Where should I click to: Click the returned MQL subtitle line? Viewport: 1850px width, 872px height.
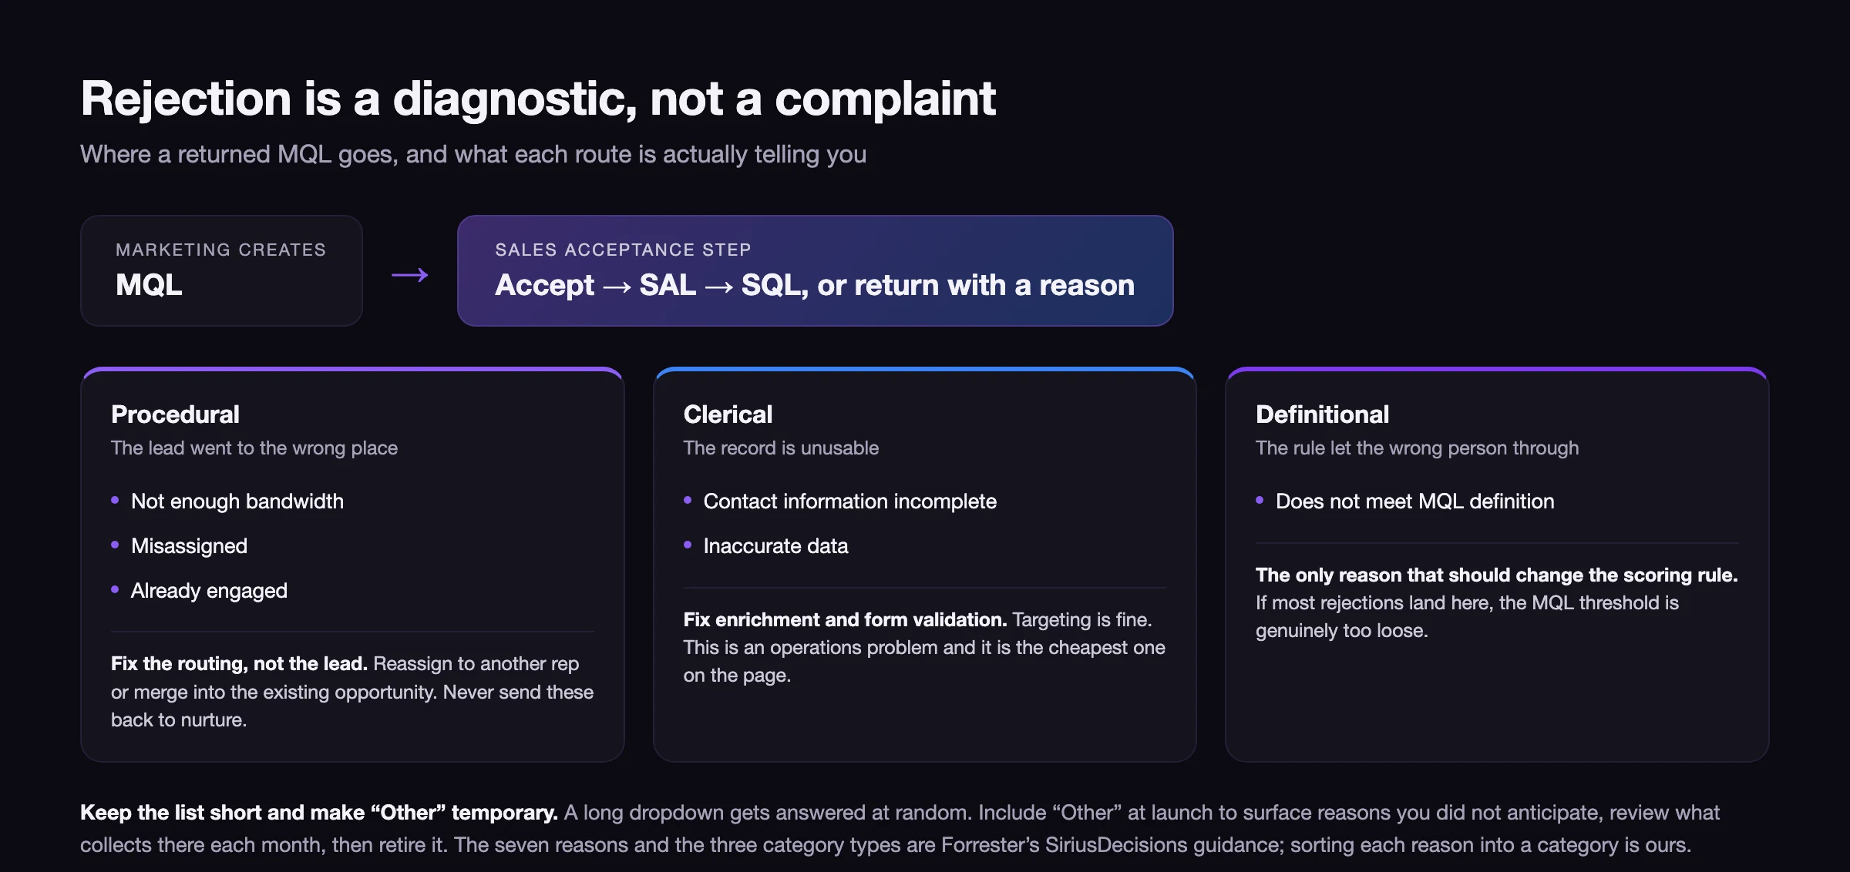click(x=473, y=154)
